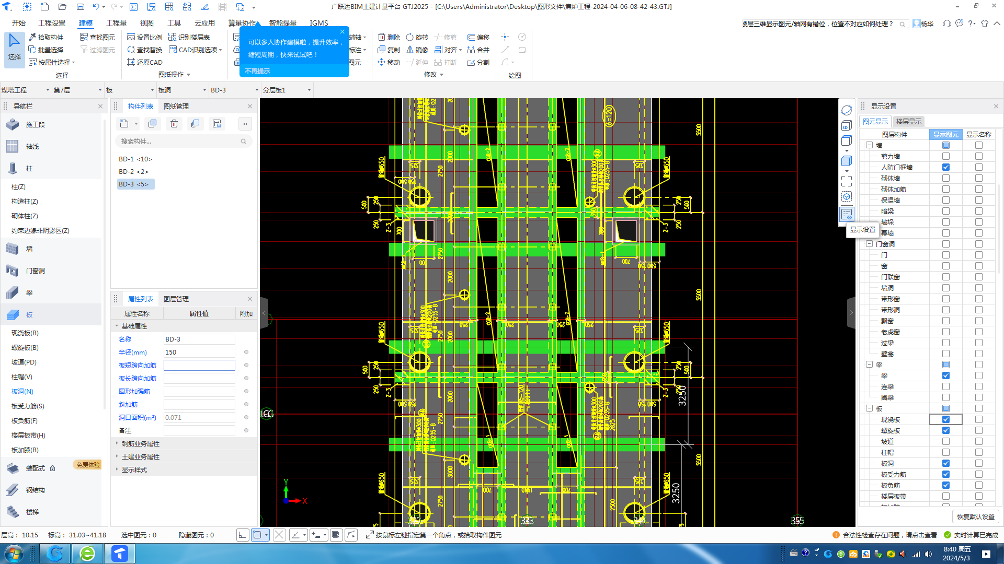Click 不再提示 in the tip popup
1004x564 pixels.
click(258, 71)
